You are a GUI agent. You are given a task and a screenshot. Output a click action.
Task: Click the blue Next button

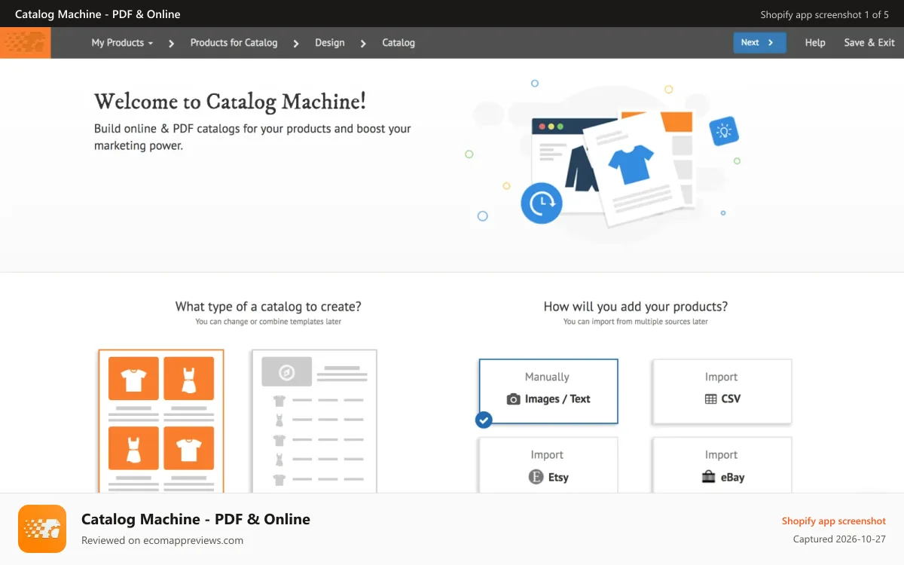pyautogui.click(x=759, y=43)
